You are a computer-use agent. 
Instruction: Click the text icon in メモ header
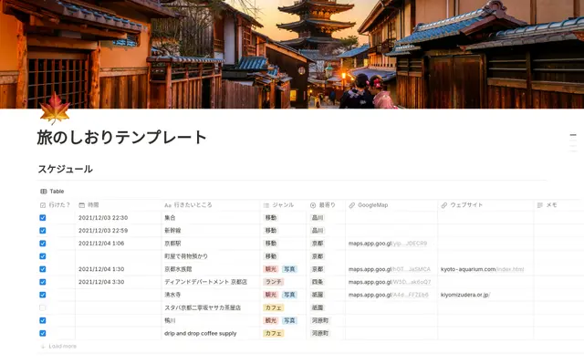[x=540, y=205]
